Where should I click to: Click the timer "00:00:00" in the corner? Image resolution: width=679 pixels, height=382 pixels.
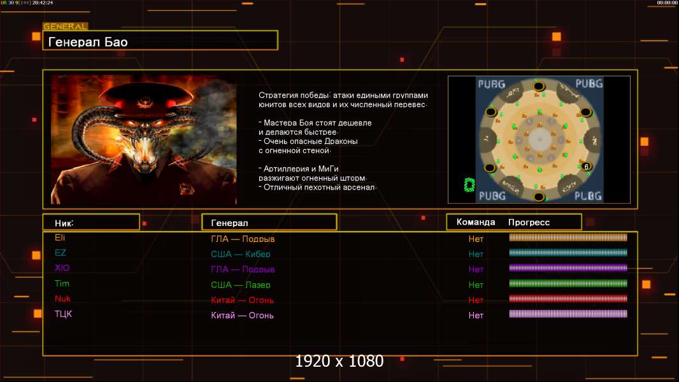click(667, 3)
